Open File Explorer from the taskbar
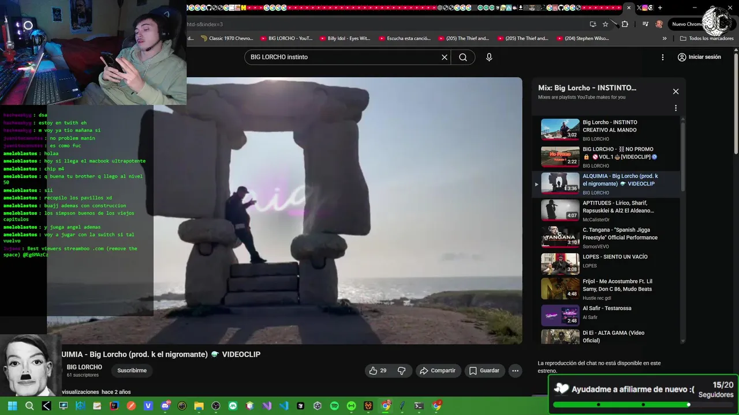The height and width of the screenshot is (415, 739). [x=199, y=406]
